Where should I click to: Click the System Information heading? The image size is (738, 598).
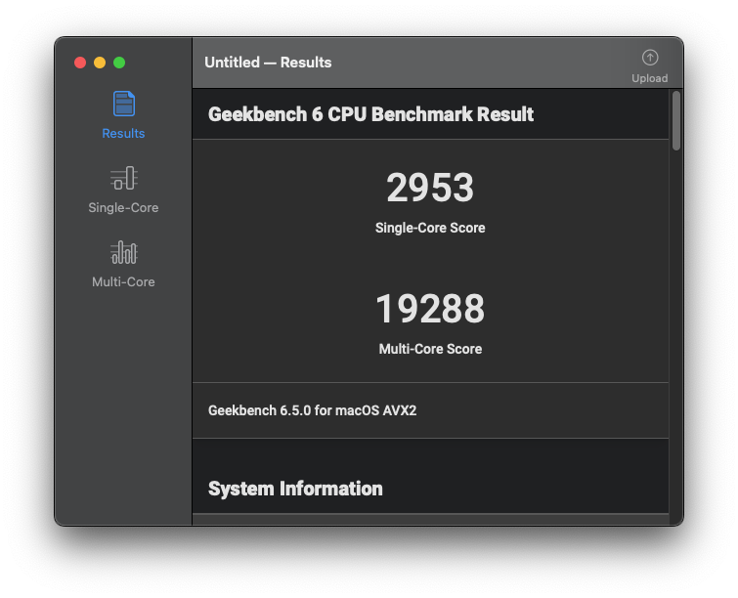point(295,489)
